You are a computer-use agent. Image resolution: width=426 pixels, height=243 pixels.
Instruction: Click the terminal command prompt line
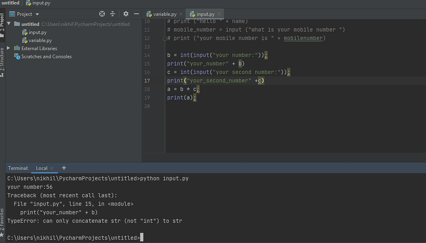click(75, 238)
